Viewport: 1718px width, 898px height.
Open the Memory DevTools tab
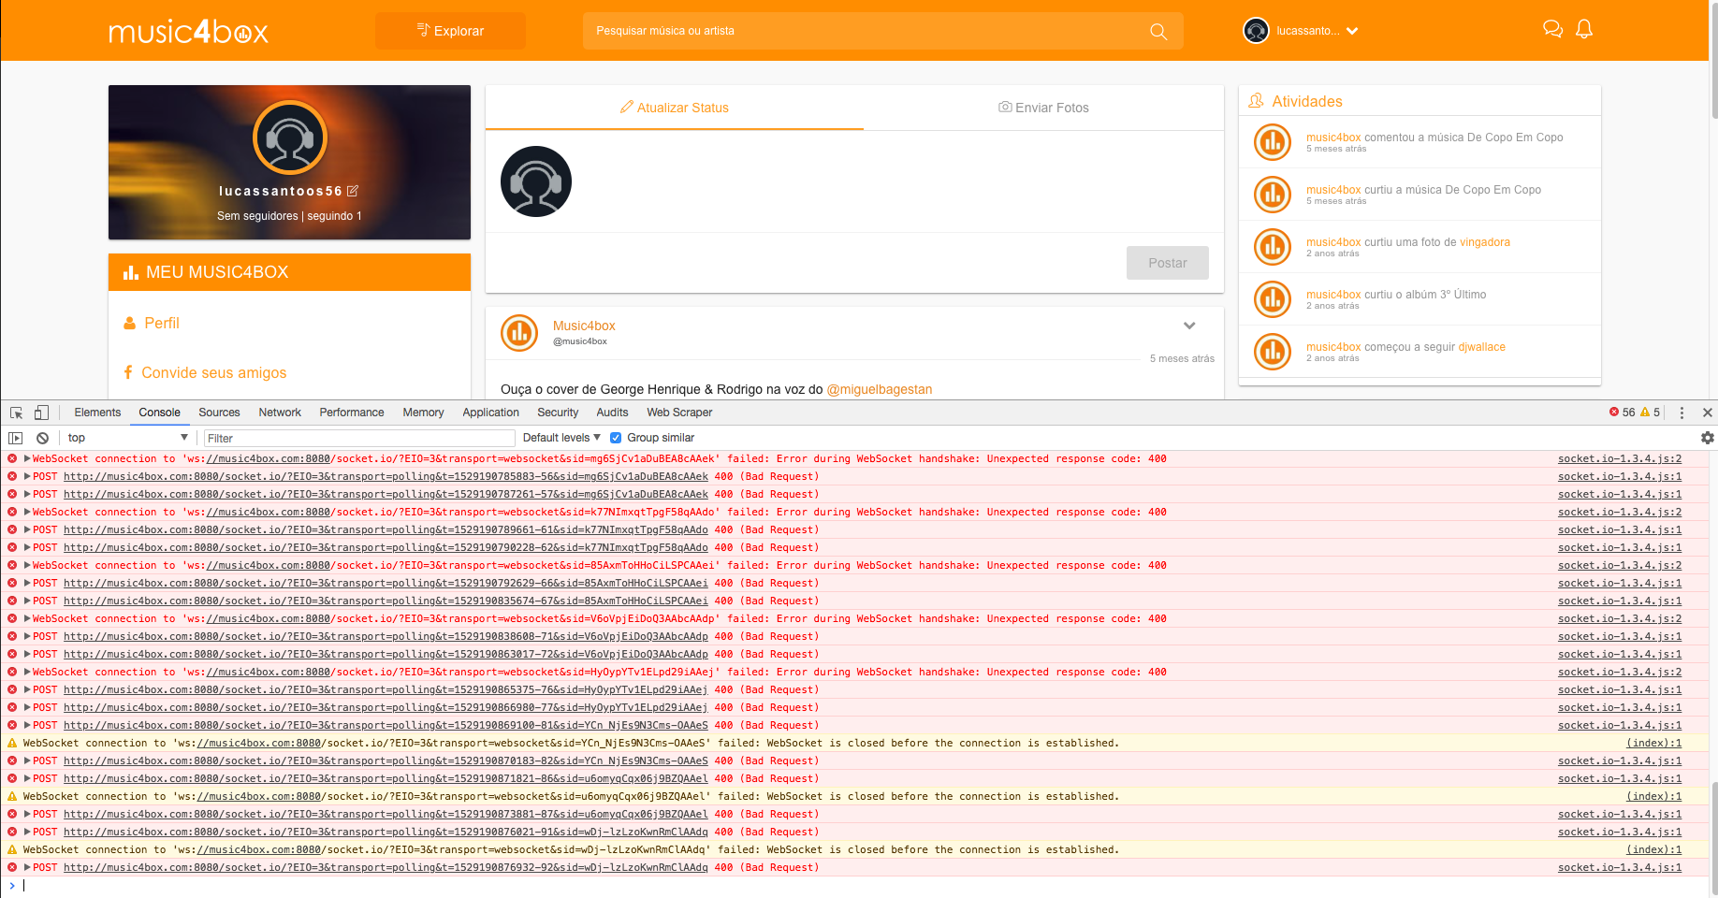[423, 413]
